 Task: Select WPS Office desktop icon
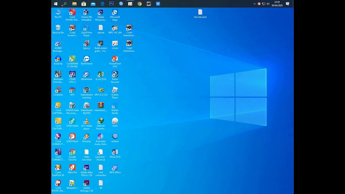click(115, 169)
